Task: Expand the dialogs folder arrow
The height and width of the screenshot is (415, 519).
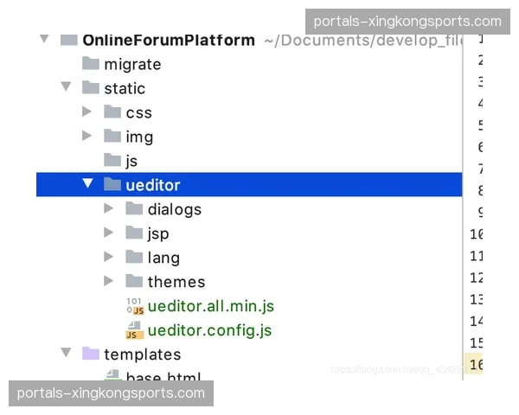Action: point(108,209)
